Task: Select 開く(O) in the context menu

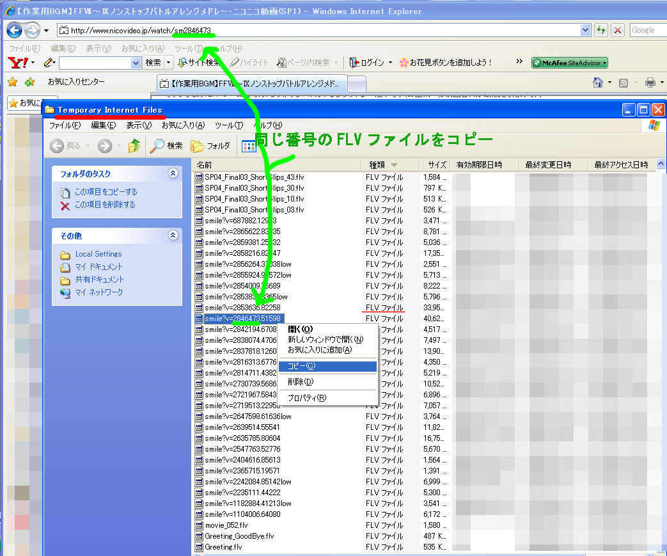Action: pos(327,329)
